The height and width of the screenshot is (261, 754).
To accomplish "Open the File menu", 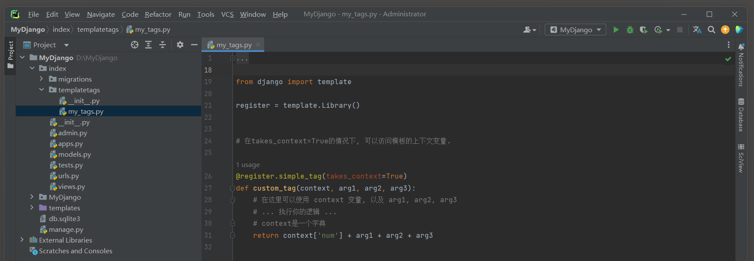I will tap(33, 14).
